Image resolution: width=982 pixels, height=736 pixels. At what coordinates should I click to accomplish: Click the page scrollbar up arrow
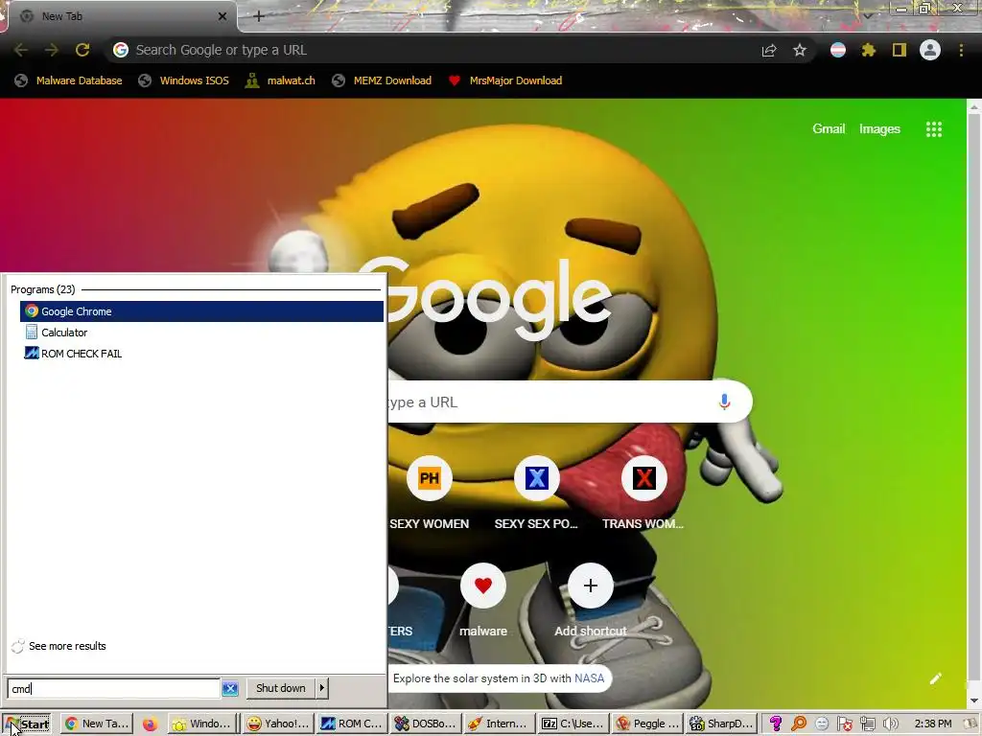(974, 106)
